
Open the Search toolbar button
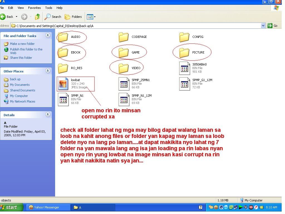click(53, 17)
